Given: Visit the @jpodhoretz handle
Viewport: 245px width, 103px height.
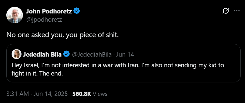Looking at the screenshot, I should coord(44,20).
